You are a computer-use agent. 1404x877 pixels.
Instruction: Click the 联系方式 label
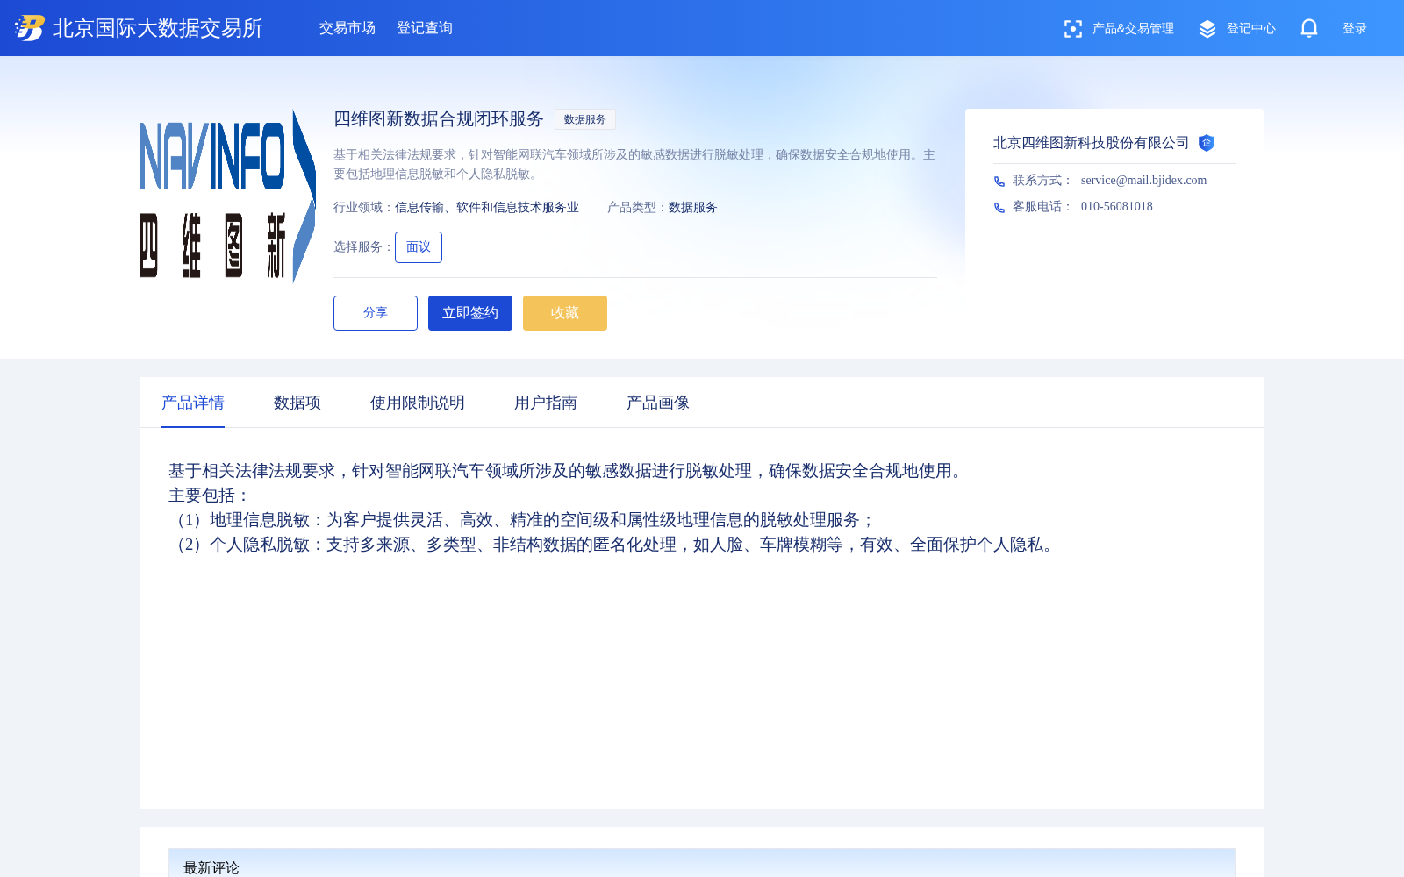tap(1042, 181)
